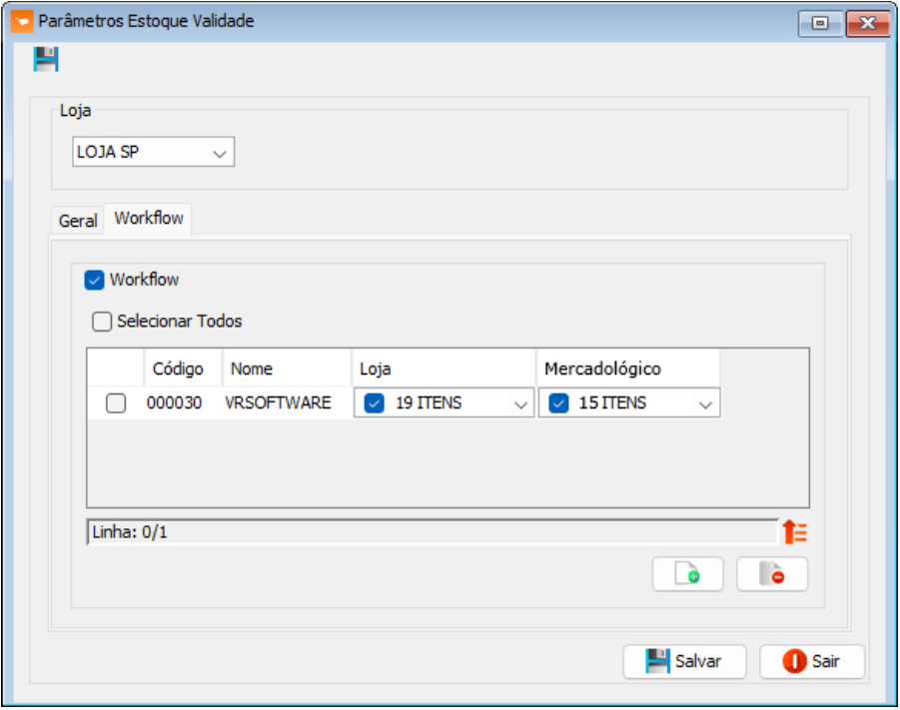
Task: Uncheck the 19 ITENS checkbox in the Loja column
Action: pyautogui.click(x=374, y=403)
